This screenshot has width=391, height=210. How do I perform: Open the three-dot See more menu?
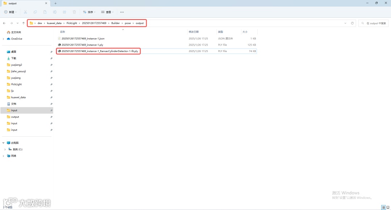122,12
